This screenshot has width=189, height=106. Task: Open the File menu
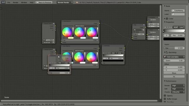click(9, 2)
